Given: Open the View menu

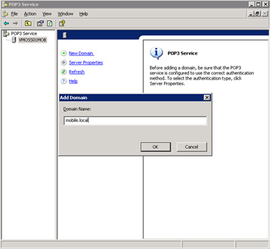Looking at the screenshot, I should [47, 14].
